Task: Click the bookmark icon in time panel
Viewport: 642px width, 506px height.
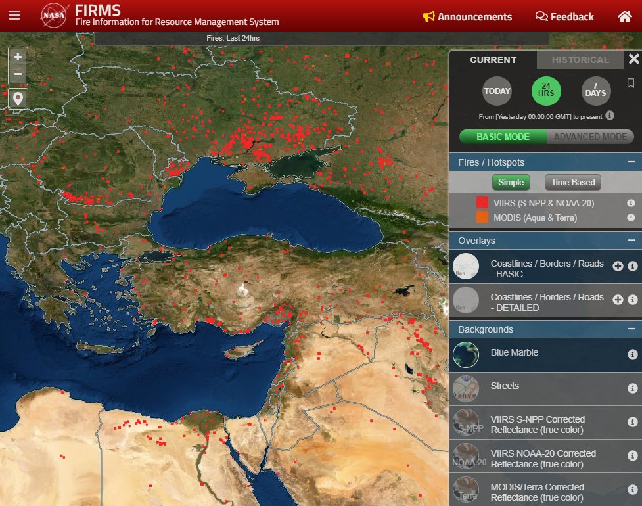Action: [x=631, y=83]
